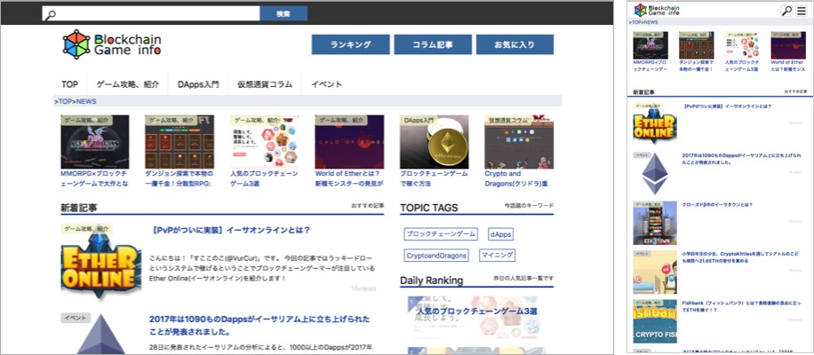Image resolution: width=814 pixels, height=355 pixels.
Task: Select the CryptoandDragons topic tag
Action: 436,255
